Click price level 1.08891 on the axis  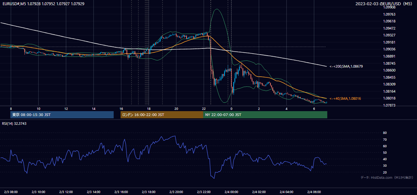389,56
